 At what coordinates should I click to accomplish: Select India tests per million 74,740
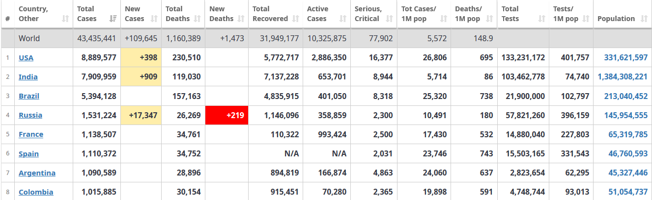point(577,76)
